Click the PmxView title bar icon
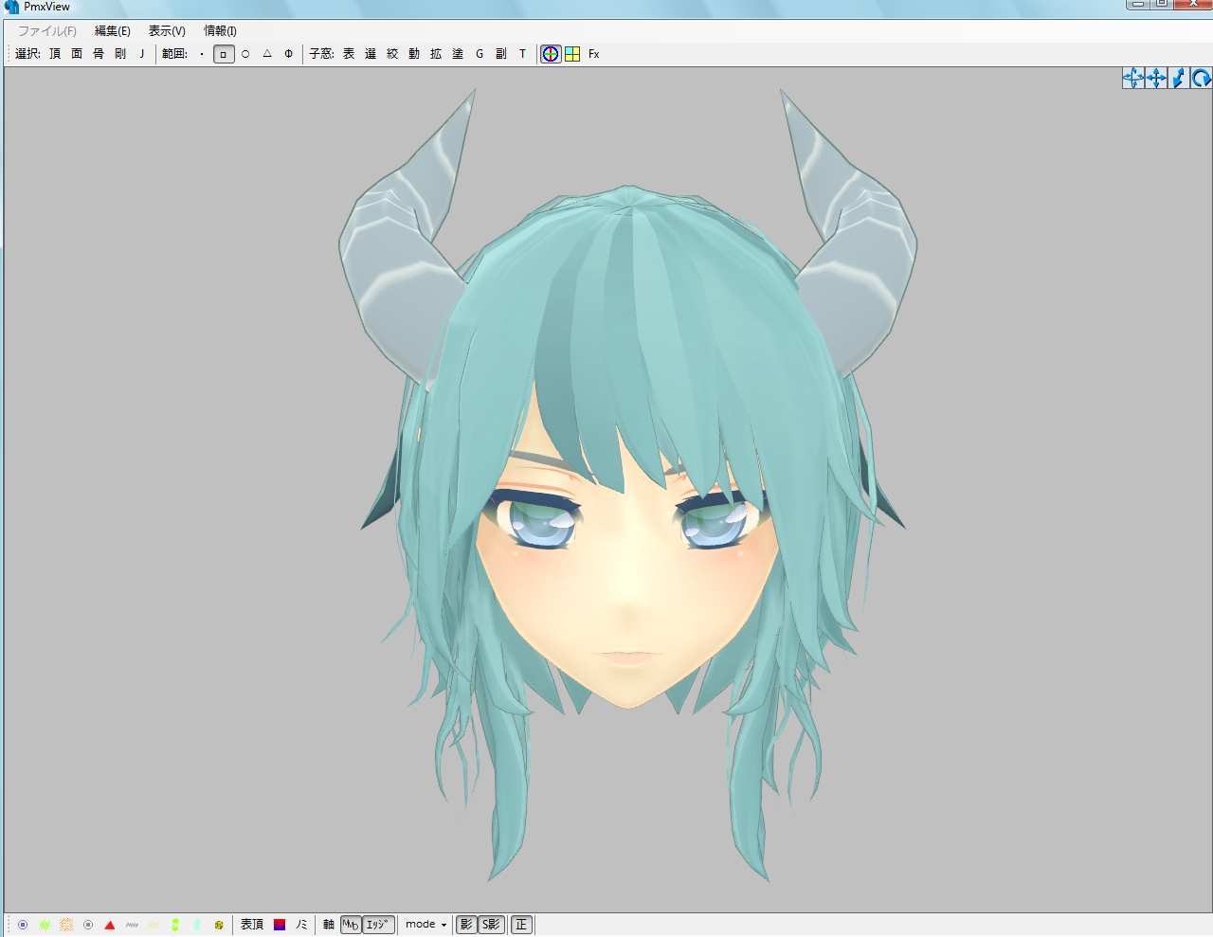The height and width of the screenshot is (937, 1213). pos(11,7)
